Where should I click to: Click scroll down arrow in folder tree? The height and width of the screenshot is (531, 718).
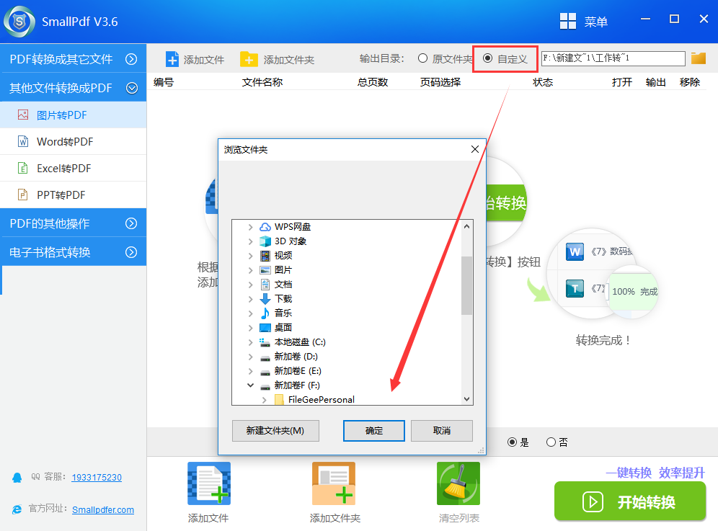tap(466, 399)
